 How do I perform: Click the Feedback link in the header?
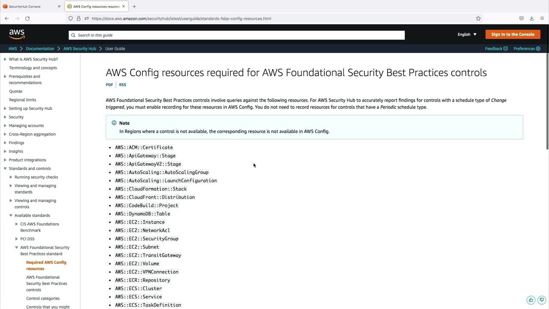[496, 48]
